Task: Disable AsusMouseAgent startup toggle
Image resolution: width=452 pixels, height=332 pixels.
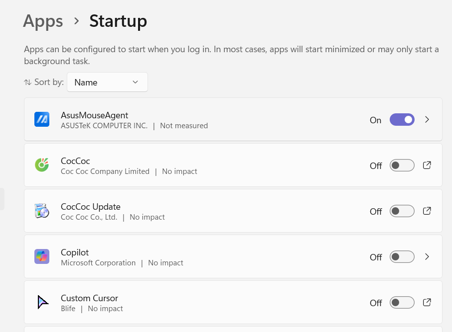Action: click(x=402, y=120)
